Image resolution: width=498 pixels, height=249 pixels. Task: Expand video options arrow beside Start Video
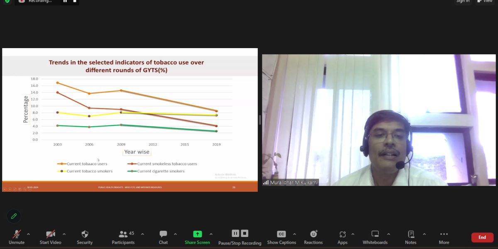[x=64, y=234]
